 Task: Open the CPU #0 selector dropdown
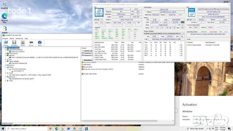point(99,20)
